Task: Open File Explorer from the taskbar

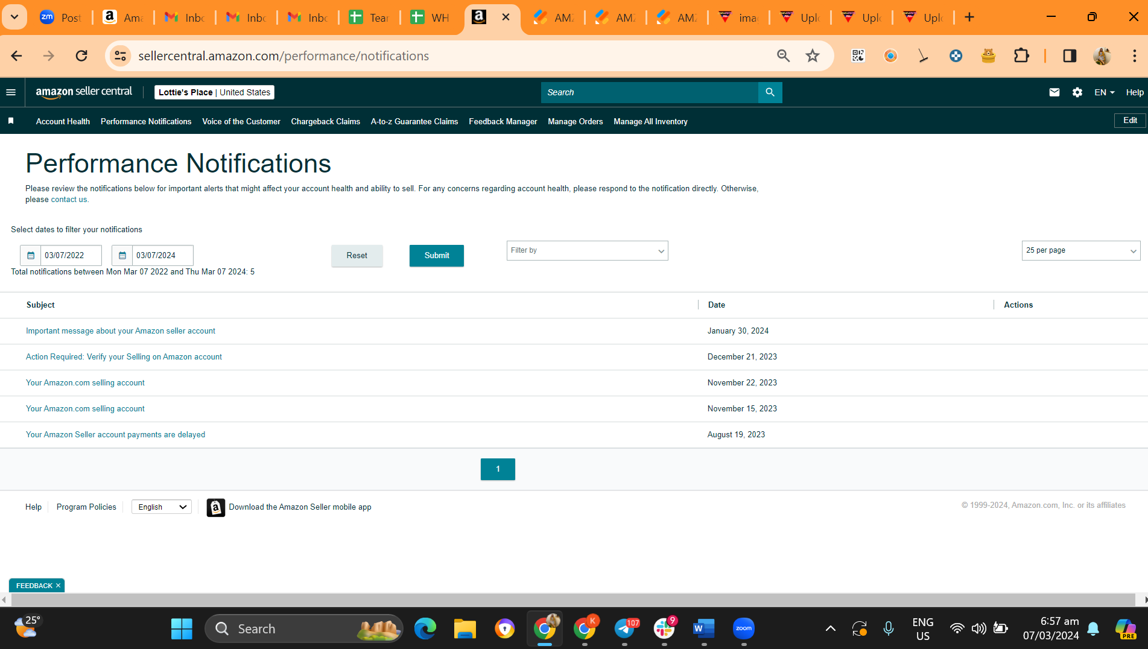Action: pyautogui.click(x=465, y=628)
